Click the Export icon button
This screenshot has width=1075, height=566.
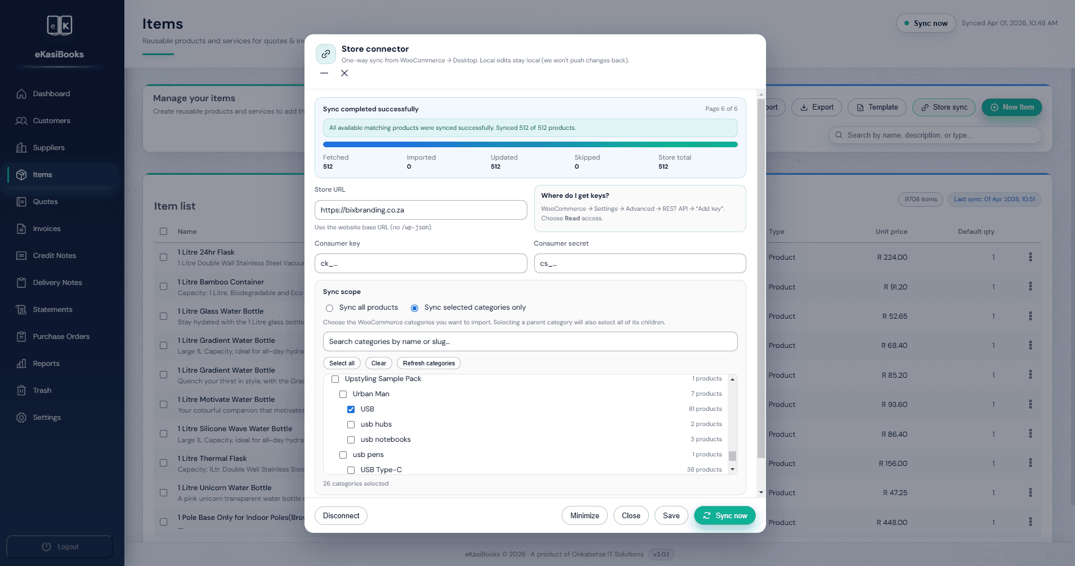point(804,107)
